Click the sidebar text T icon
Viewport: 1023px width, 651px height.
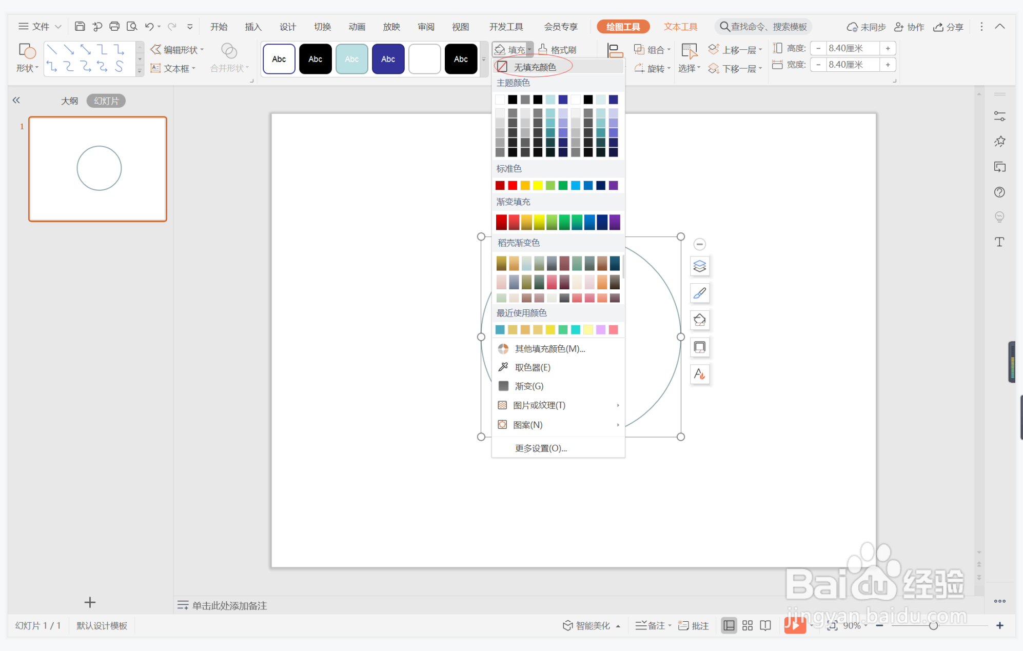(999, 242)
